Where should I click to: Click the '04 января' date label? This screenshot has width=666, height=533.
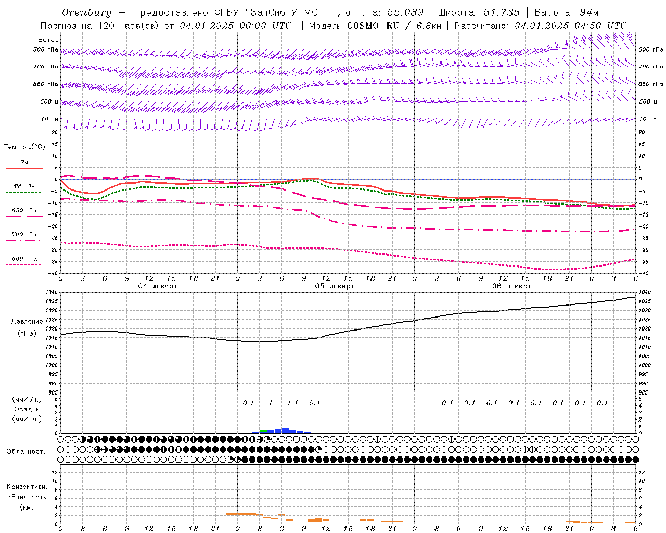coord(158,286)
